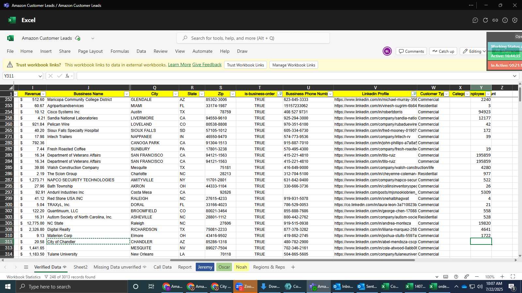Open the City column filter dropdown
522x293 pixels.
[x=176, y=94]
